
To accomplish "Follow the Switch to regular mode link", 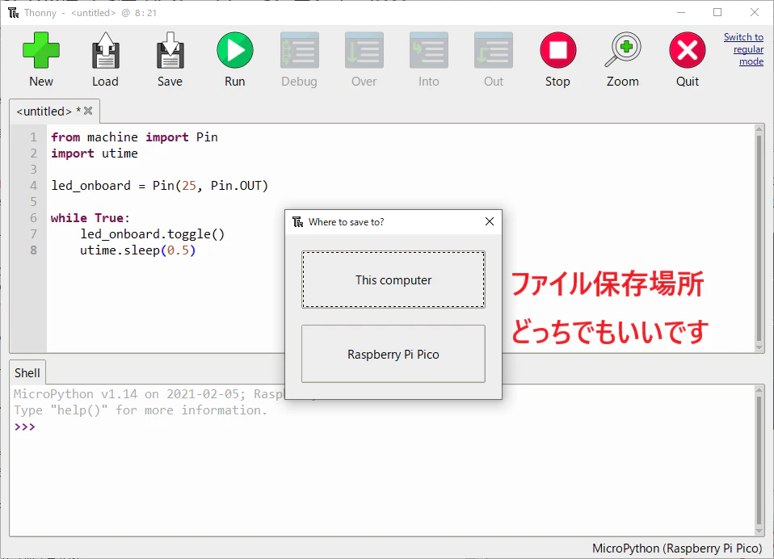I will 744,48.
